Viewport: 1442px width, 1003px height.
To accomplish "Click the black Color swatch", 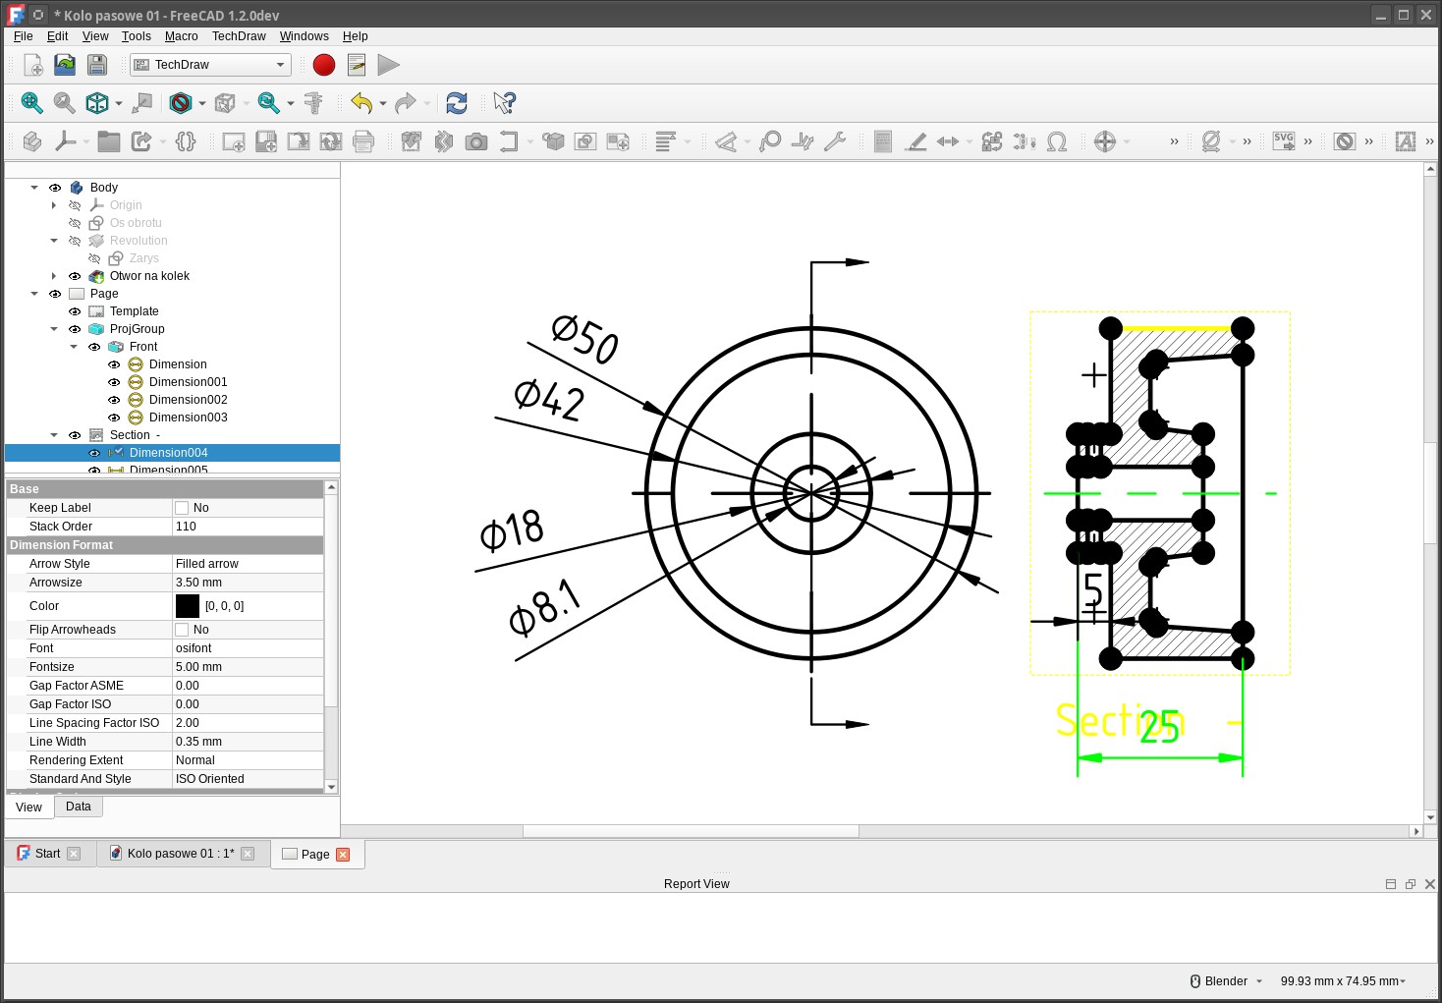I will pos(188,606).
